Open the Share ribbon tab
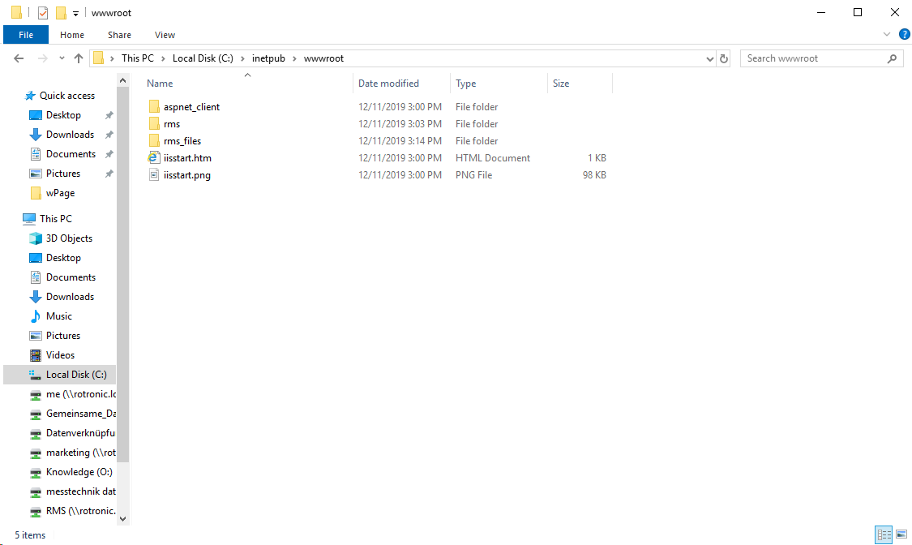The height and width of the screenshot is (545, 912). pyautogui.click(x=119, y=35)
